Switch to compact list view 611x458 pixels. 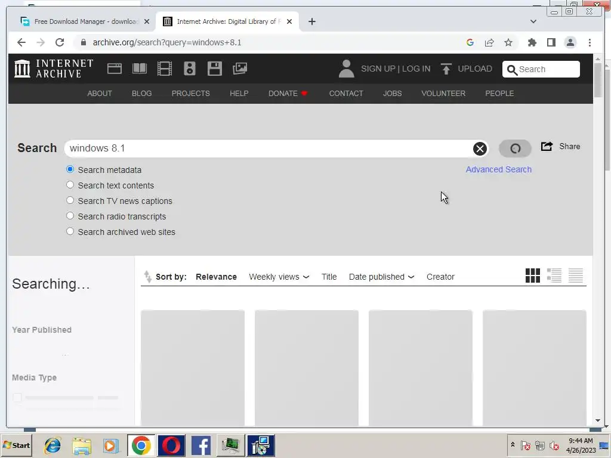tap(576, 276)
